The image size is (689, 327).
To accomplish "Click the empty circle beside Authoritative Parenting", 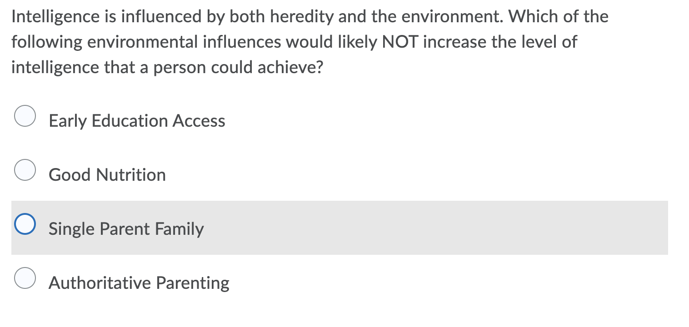I will (x=25, y=278).
